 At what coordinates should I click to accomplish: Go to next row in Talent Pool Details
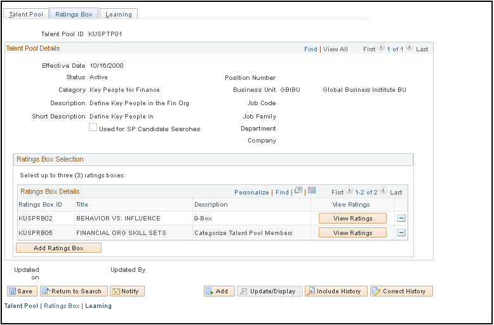[410, 48]
